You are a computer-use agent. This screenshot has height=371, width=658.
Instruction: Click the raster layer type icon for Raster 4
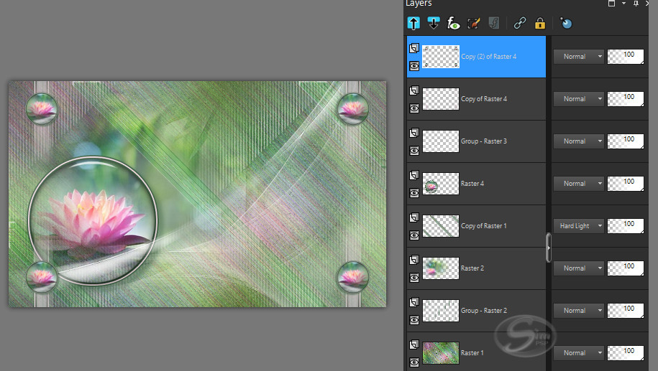[x=414, y=175]
